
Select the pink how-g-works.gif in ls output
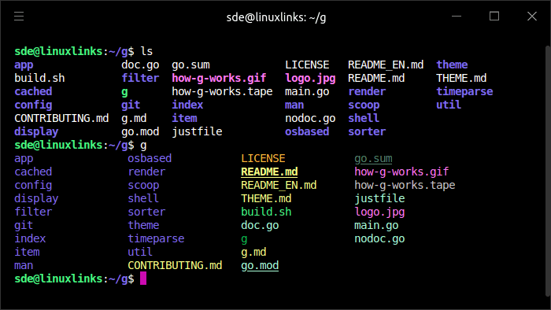point(219,78)
